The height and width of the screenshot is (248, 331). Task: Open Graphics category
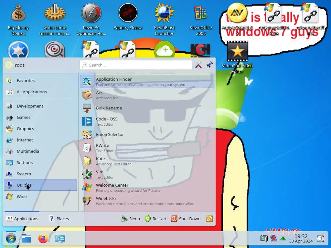click(40, 129)
